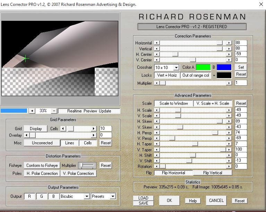Click H. Persp slider right arrow
The height and width of the screenshot is (212, 266).
pyautogui.click(x=229, y=133)
